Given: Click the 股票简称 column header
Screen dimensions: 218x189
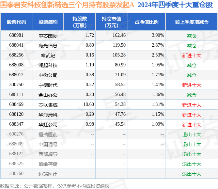Looking at the screenshot, I should click(48, 22).
